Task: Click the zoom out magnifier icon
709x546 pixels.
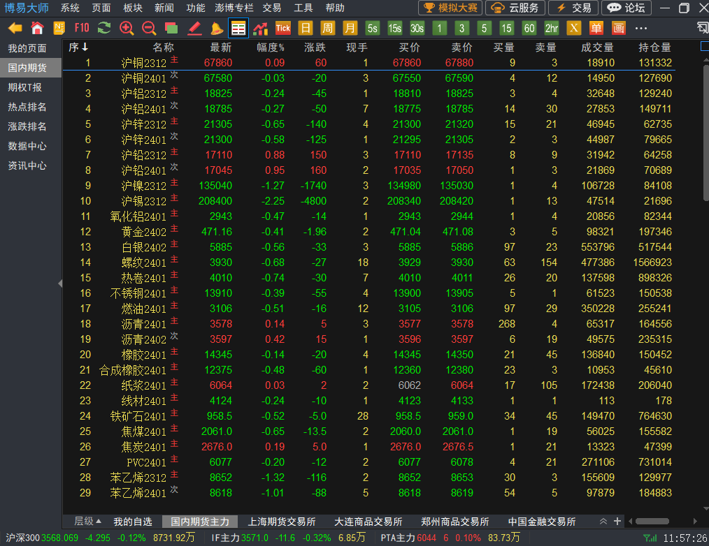Action: pos(149,28)
